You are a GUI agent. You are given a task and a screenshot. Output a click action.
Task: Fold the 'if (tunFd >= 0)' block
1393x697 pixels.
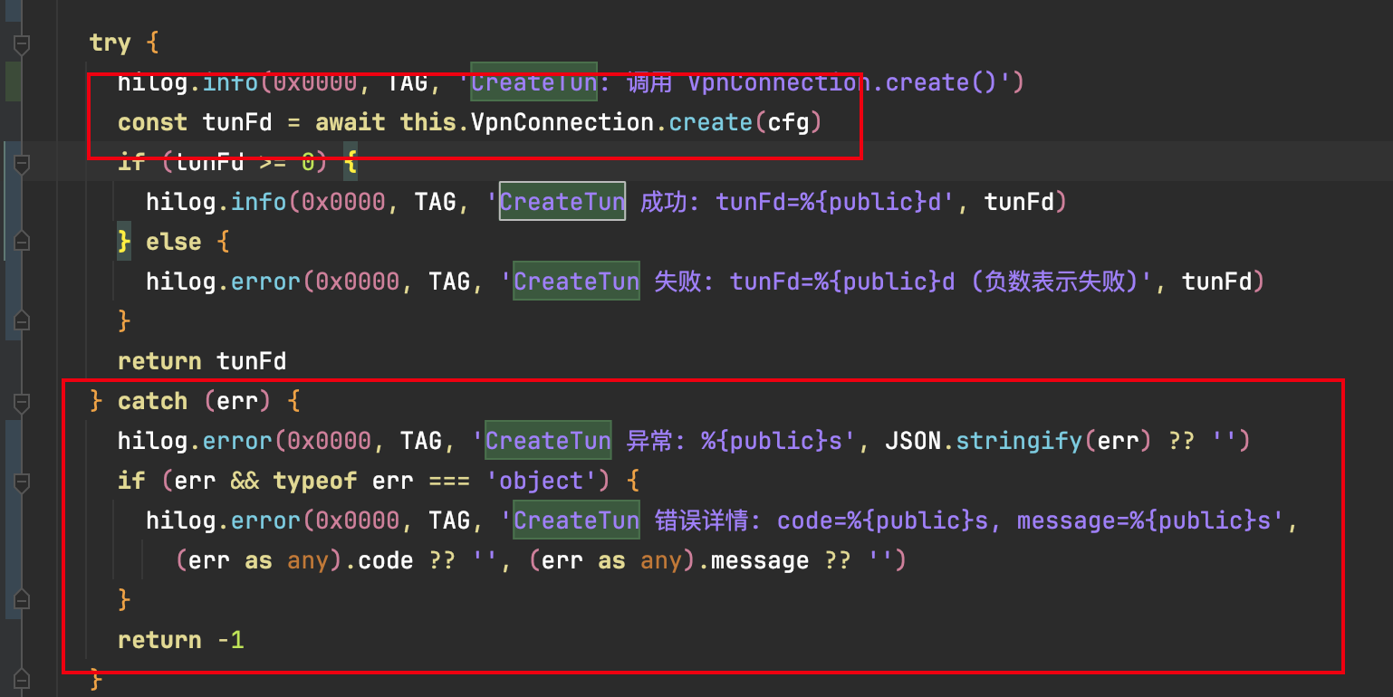tap(22, 163)
